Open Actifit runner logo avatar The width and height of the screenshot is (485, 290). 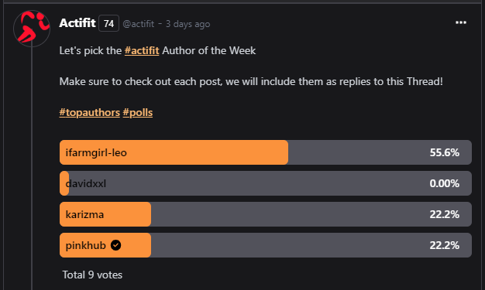coord(32,29)
